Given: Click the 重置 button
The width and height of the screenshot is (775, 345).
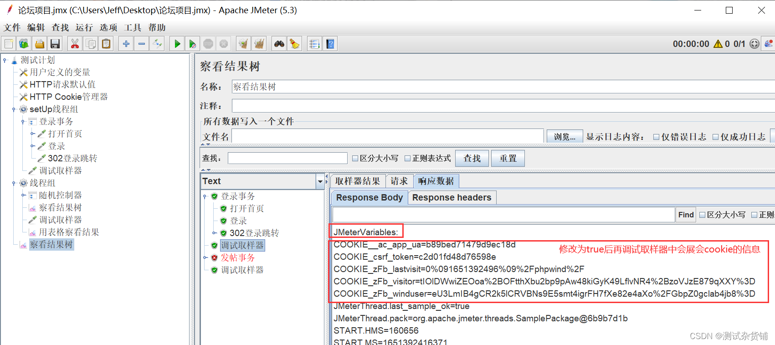Looking at the screenshot, I should point(508,158).
